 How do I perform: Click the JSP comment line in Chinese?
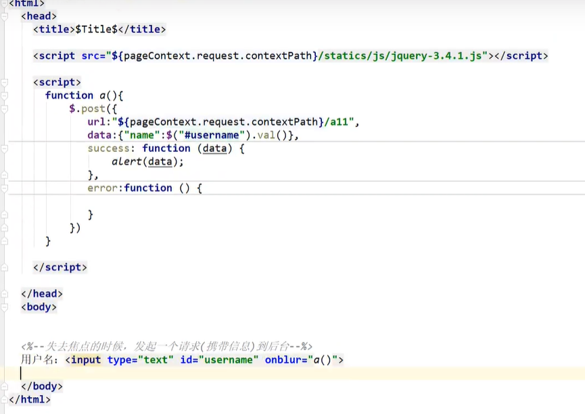pos(167,346)
